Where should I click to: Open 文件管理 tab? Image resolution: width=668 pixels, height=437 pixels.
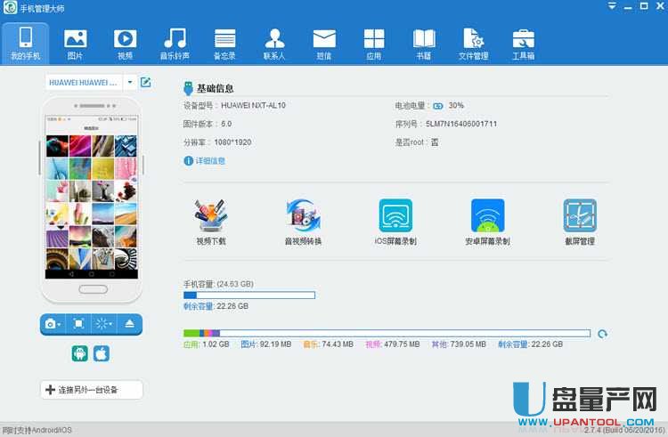[473, 44]
